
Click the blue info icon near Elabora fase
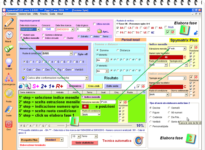click(196, 33)
